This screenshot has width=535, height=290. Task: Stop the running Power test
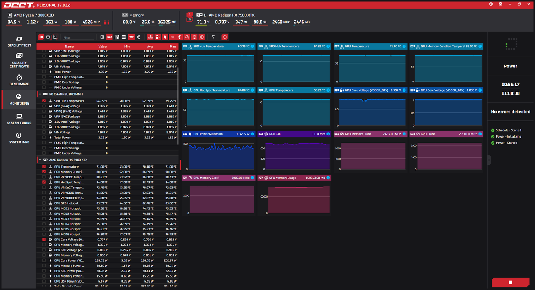[x=510, y=282]
